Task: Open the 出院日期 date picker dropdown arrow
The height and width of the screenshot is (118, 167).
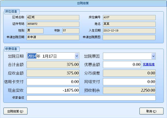Action: click(76, 56)
